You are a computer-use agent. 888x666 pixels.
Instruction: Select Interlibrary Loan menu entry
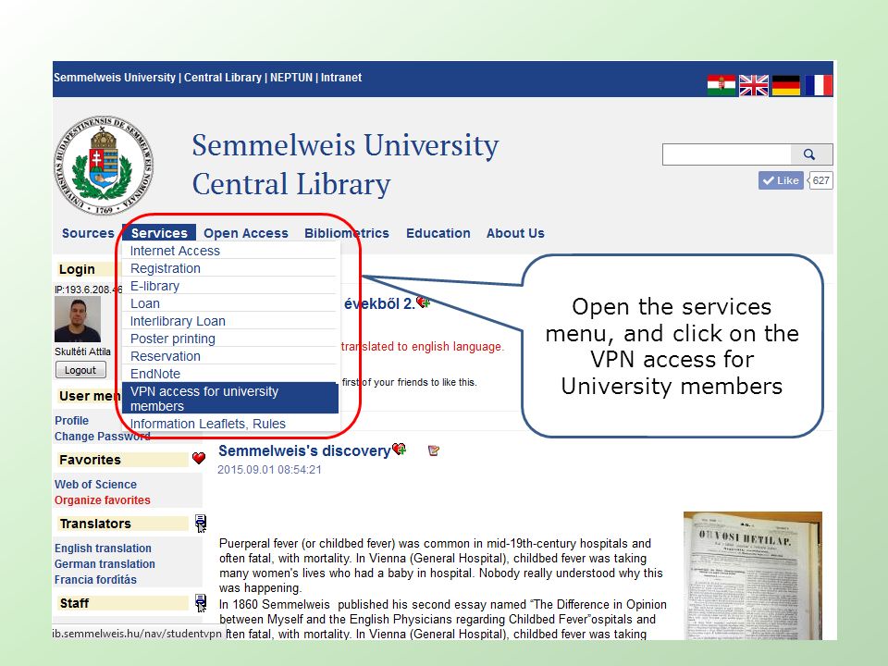pyautogui.click(x=230, y=321)
